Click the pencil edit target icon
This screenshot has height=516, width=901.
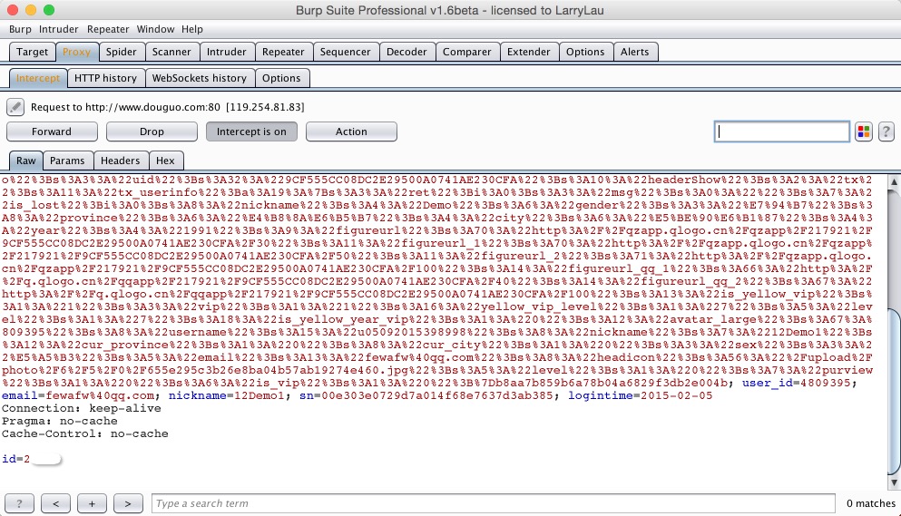(x=15, y=107)
